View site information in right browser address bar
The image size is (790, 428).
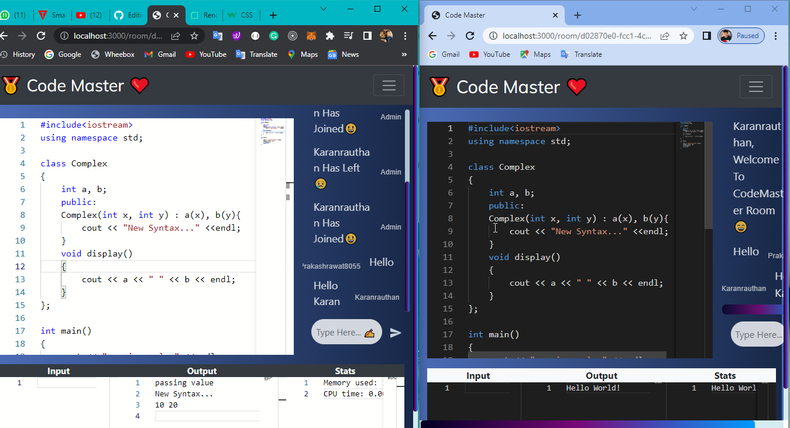(494, 36)
